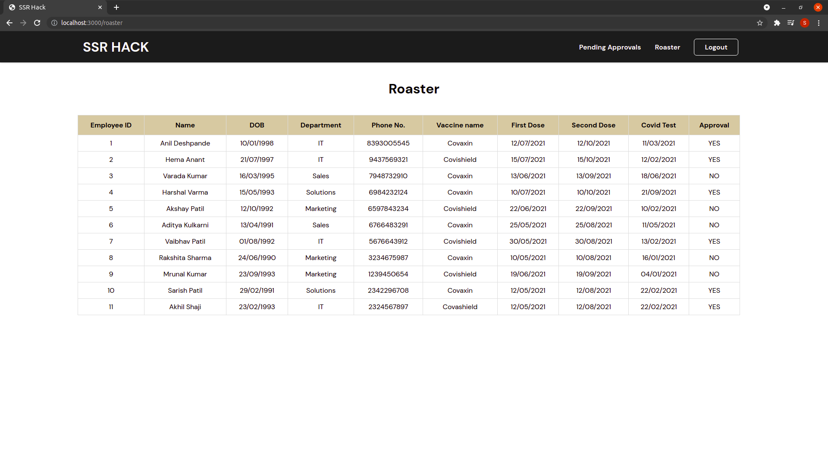Select Anil Deshpande name cell
Screen dimensions: 828x465
(185, 143)
